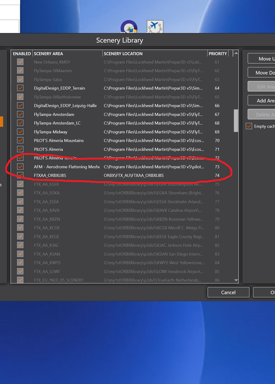Sort by SCENERY LOCATION column header
This screenshot has width=275, height=384.
pyautogui.click(x=155, y=54)
